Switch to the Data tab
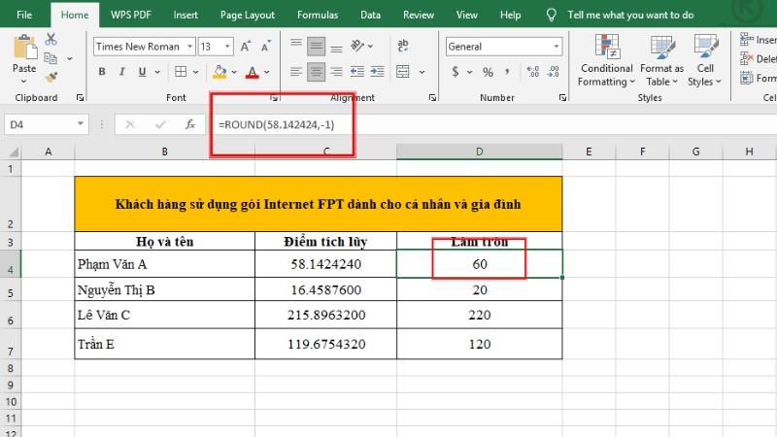Image resolution: width=777 pixels, height=437 pixels. click(x=370, y=15)
